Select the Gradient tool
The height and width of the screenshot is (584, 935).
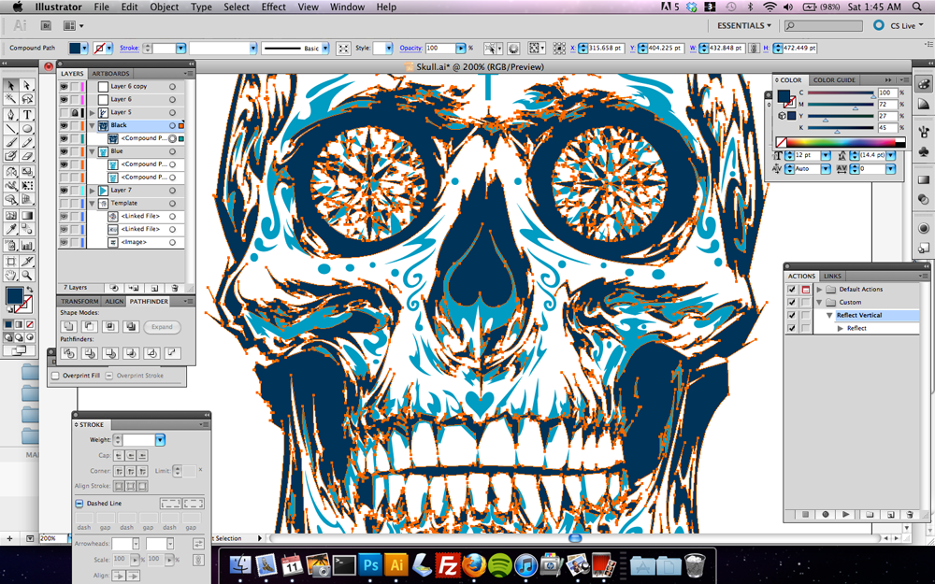click(27, 216)
